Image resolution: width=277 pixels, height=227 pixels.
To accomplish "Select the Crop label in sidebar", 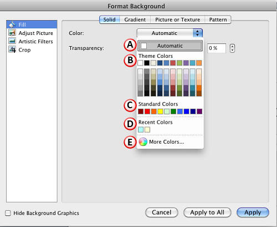I will pos(24,50).
